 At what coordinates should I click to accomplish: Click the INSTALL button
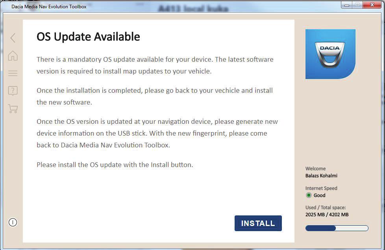[258, 223]
